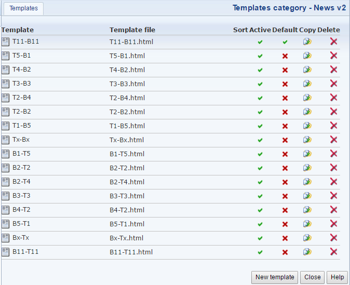This screenshot has width=350, height=285.
Task: Delete the Tx-Bx template
Action: point(333,140)
